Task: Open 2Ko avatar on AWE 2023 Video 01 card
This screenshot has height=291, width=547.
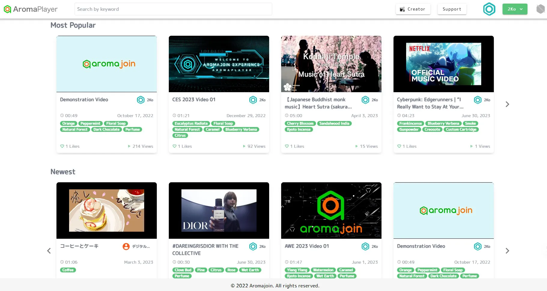Action: [366, 247]
